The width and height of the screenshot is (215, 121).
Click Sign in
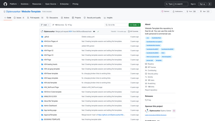tap(193, 4)
